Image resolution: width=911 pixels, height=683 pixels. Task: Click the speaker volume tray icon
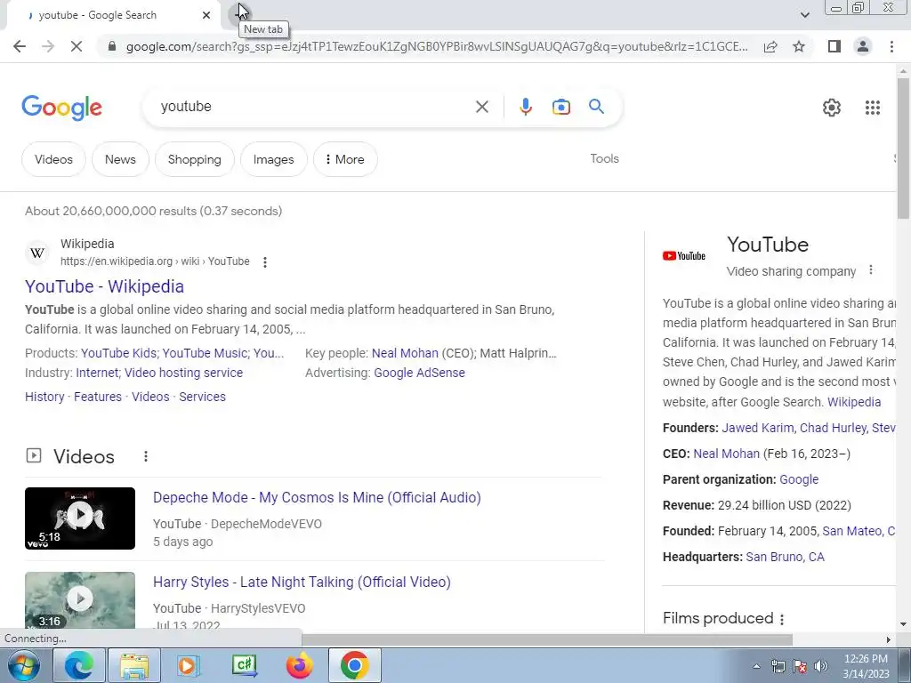pos(820,666)
